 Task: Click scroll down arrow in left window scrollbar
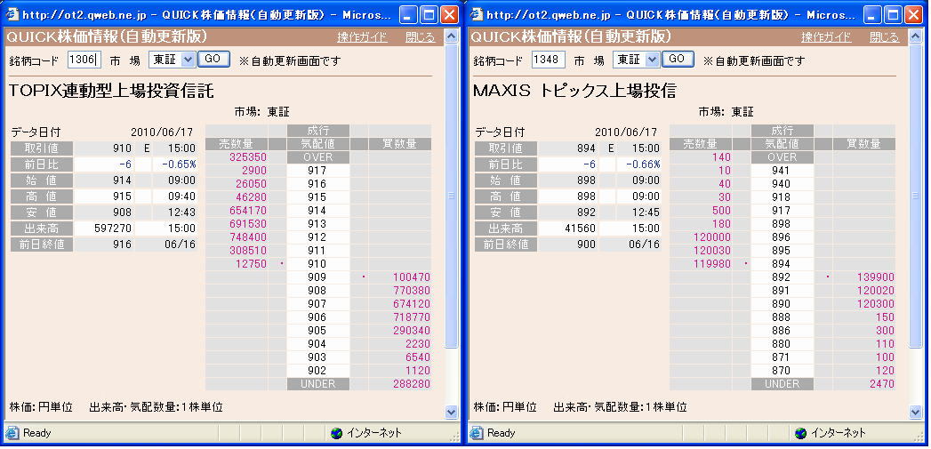click(x=451, y=412)
